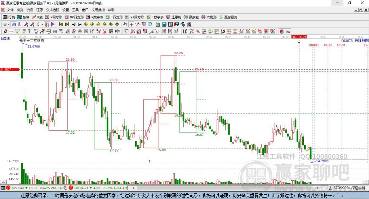Click the black left arrow icon
This screenshot has width=369, height=199.
[74, 24]
